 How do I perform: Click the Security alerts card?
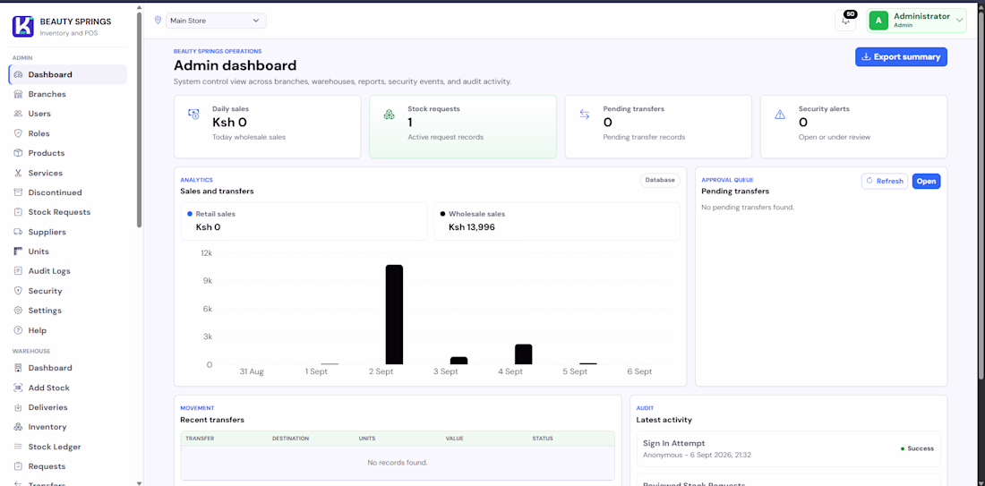tap(853, 126)
